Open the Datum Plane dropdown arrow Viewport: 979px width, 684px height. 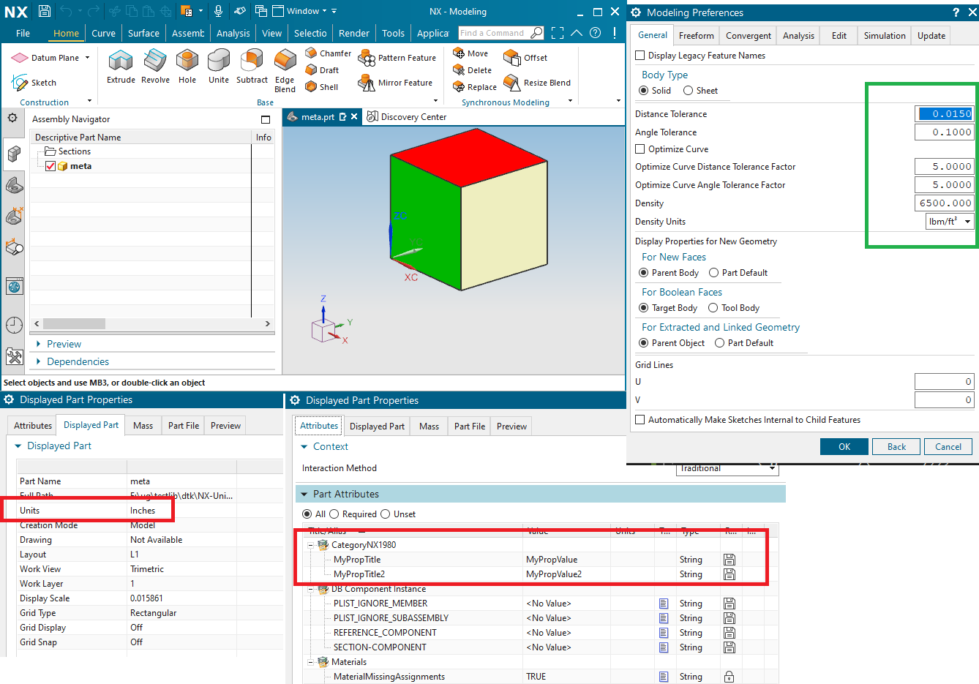point(87,58)
